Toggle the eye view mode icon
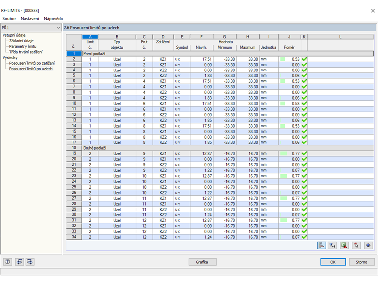This screenshot has height=283, width=378. click(368, 245)
